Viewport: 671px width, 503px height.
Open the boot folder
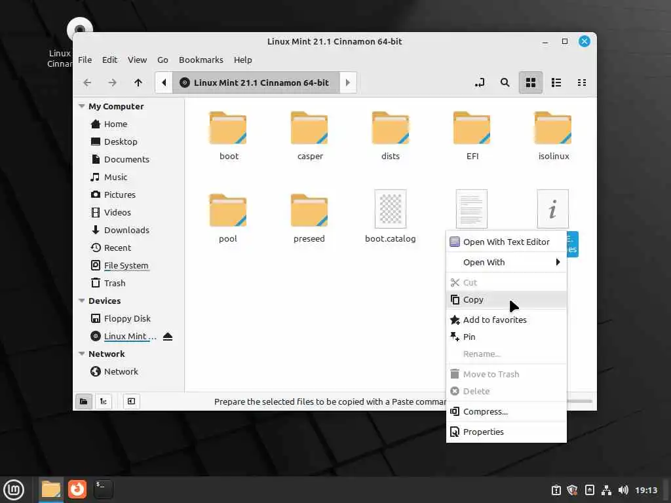coord(228,136)
